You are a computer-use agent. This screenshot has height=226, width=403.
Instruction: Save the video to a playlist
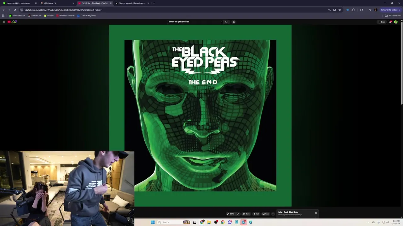[266, 214]
